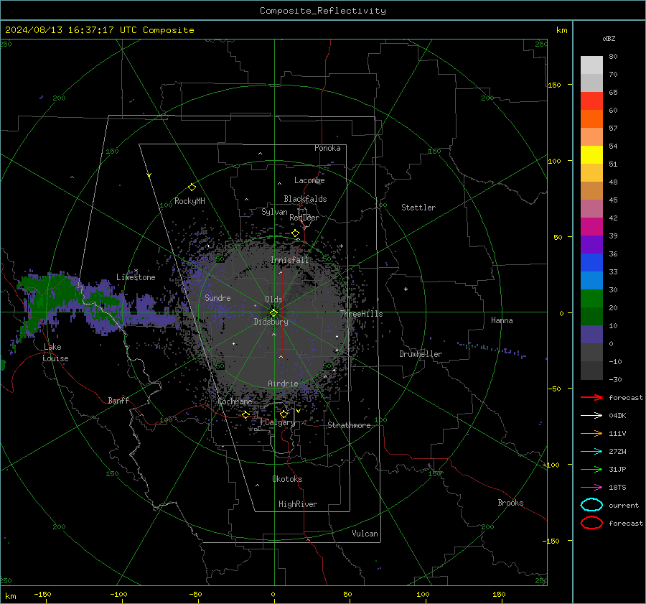The height and width of the screenshot is (604, 646).
Task: Click the yellow radar-site diamond at Olds
Action: click(x=273, y=312)
